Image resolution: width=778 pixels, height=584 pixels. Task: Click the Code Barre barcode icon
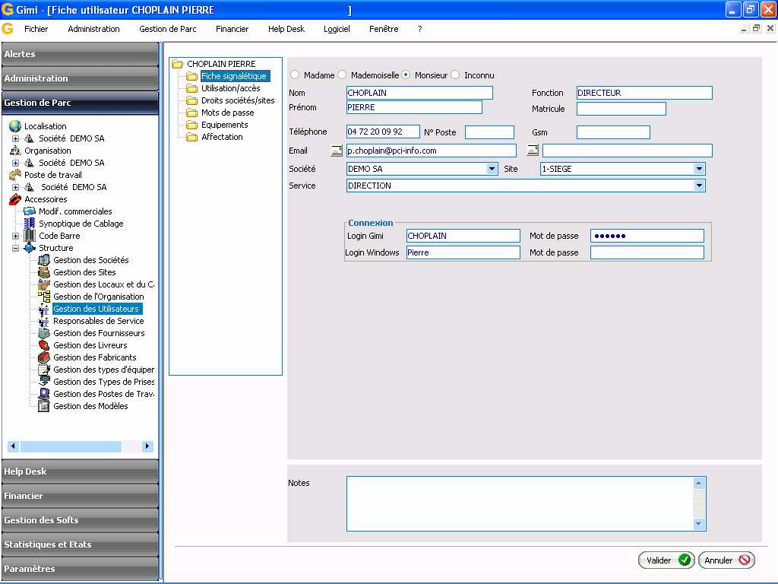pyautogui.click(x=30, y=236)
